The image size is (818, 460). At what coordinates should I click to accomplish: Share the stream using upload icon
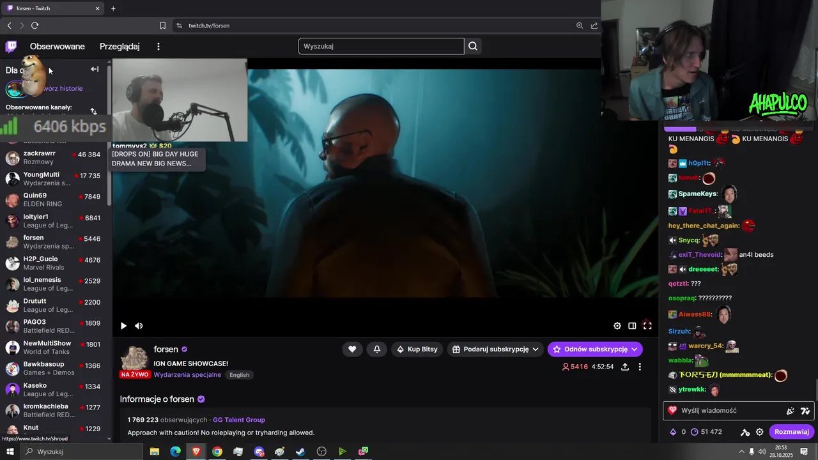tap(625, 367)
